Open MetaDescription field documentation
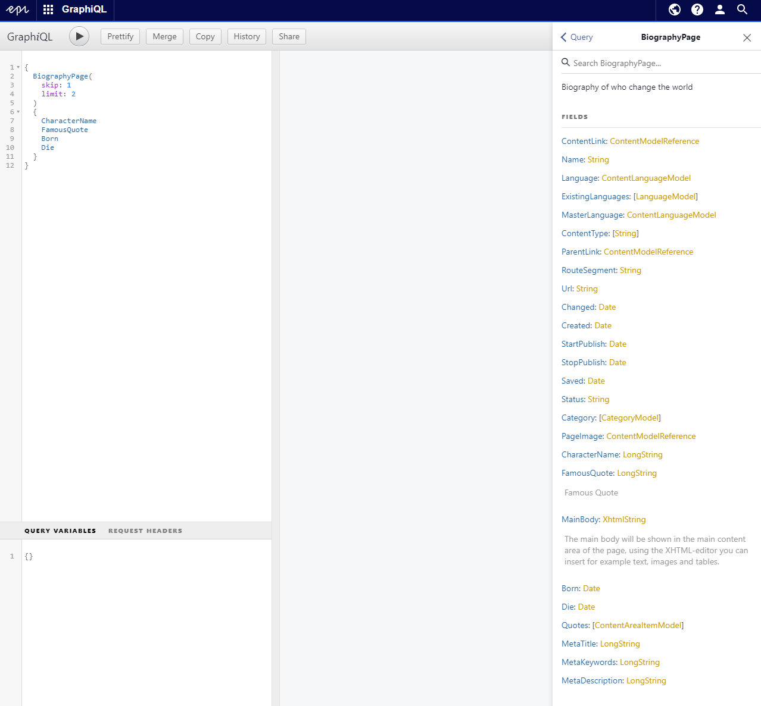This screenshot has height=706, width=761. (x=592, y=680)
